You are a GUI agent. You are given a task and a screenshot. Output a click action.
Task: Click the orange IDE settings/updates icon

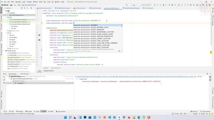point(210,5)
